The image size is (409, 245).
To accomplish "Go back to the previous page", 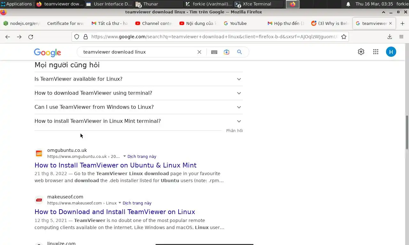I will point(8,37).
